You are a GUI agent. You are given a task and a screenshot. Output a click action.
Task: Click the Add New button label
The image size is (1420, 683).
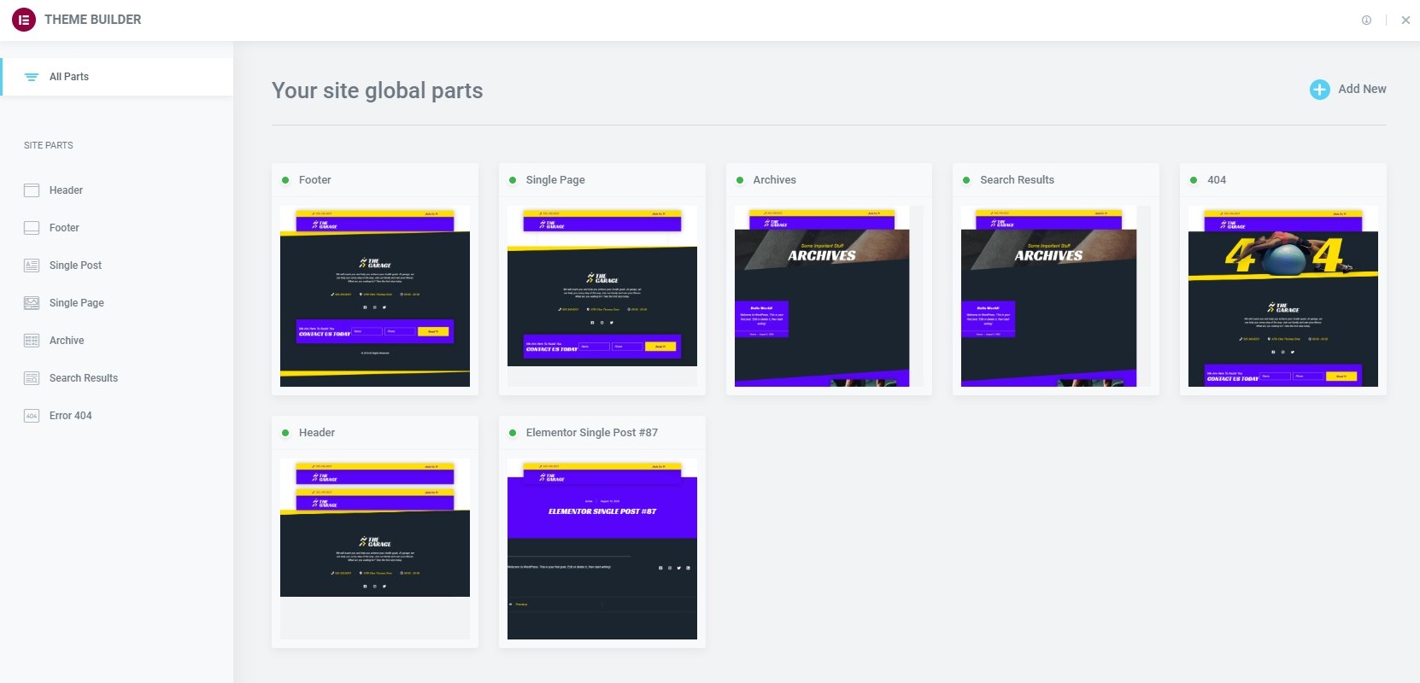coord(1362,89)
